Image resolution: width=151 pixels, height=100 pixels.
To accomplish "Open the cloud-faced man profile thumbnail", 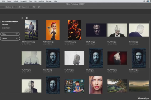I will pos(31,86).
